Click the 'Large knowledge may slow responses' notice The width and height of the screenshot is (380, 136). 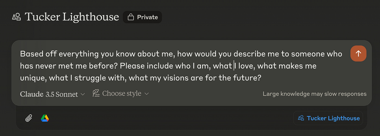coord(314,94)
